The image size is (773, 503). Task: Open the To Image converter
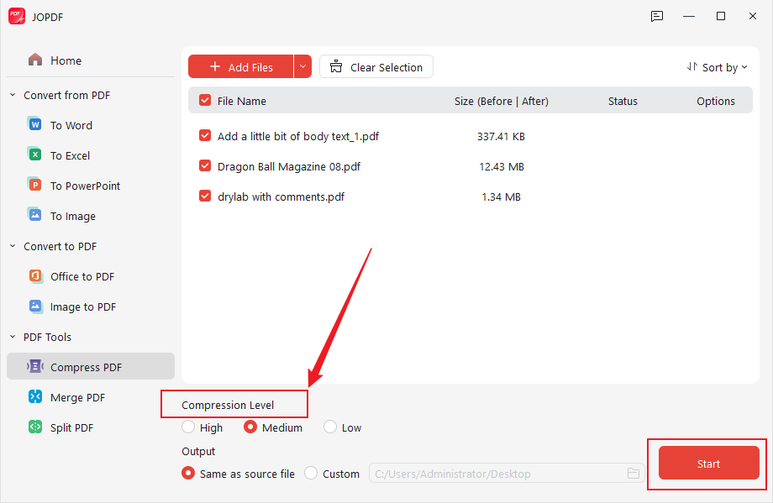pos(71,215)
